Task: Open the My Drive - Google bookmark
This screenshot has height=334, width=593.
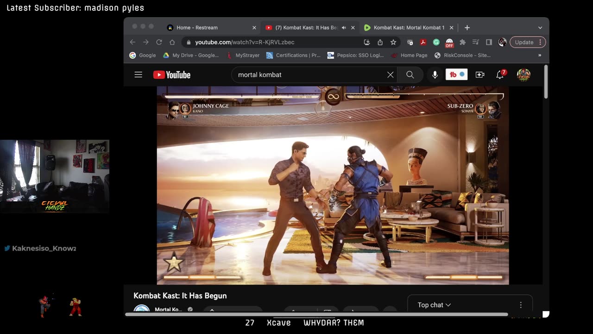Action: coord(191,55)
